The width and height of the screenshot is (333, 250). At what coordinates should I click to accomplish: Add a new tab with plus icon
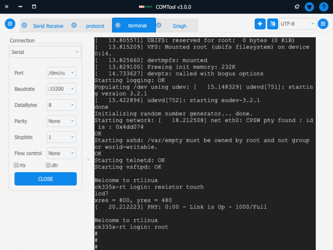click(260, 24)
